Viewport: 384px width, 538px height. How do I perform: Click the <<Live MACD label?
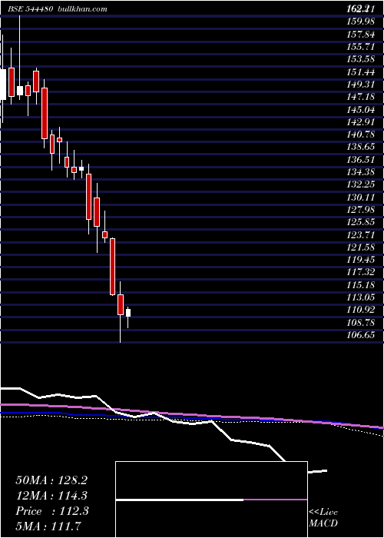323,518
